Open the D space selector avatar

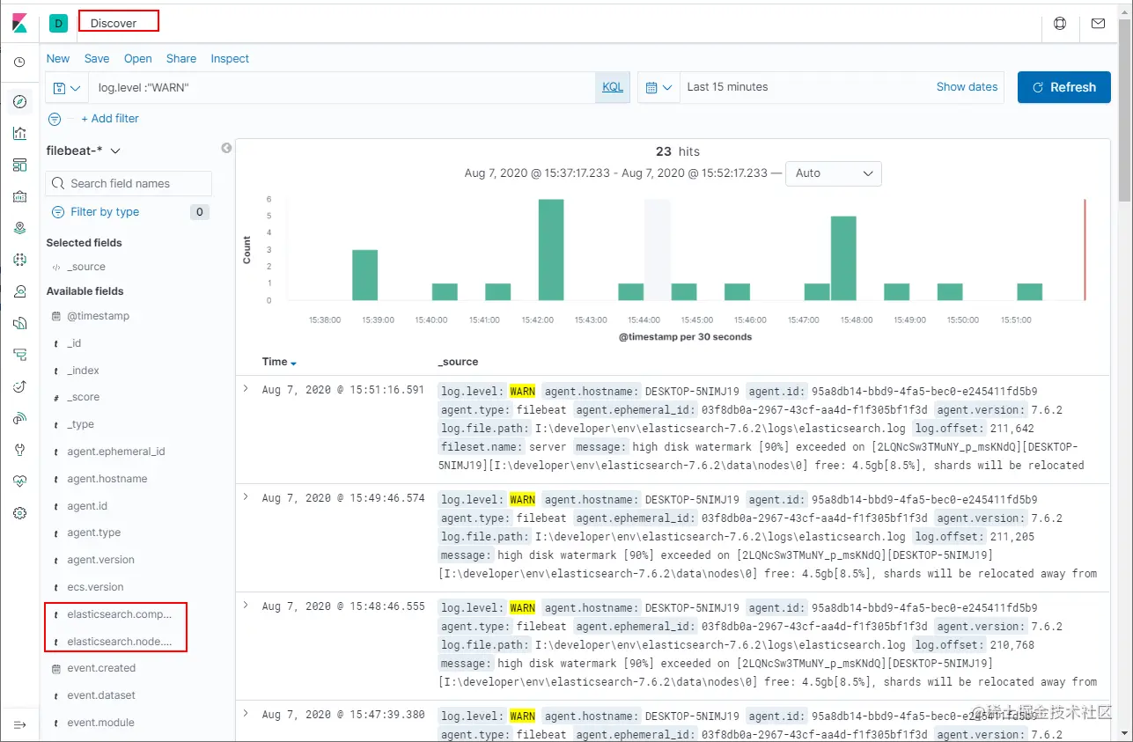coord(59,24)
